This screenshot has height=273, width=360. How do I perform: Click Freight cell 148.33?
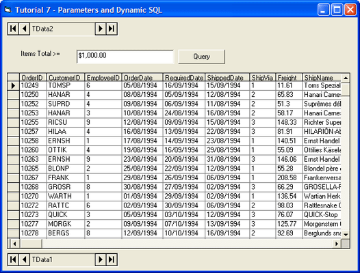(289, 123)
